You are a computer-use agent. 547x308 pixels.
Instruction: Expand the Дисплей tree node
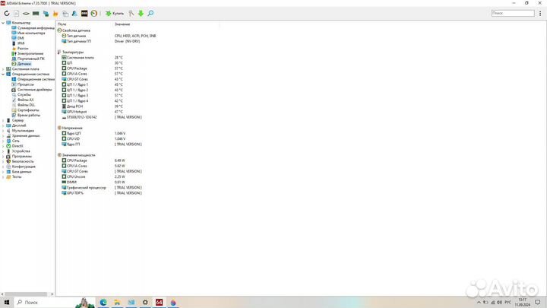point(3,125)
